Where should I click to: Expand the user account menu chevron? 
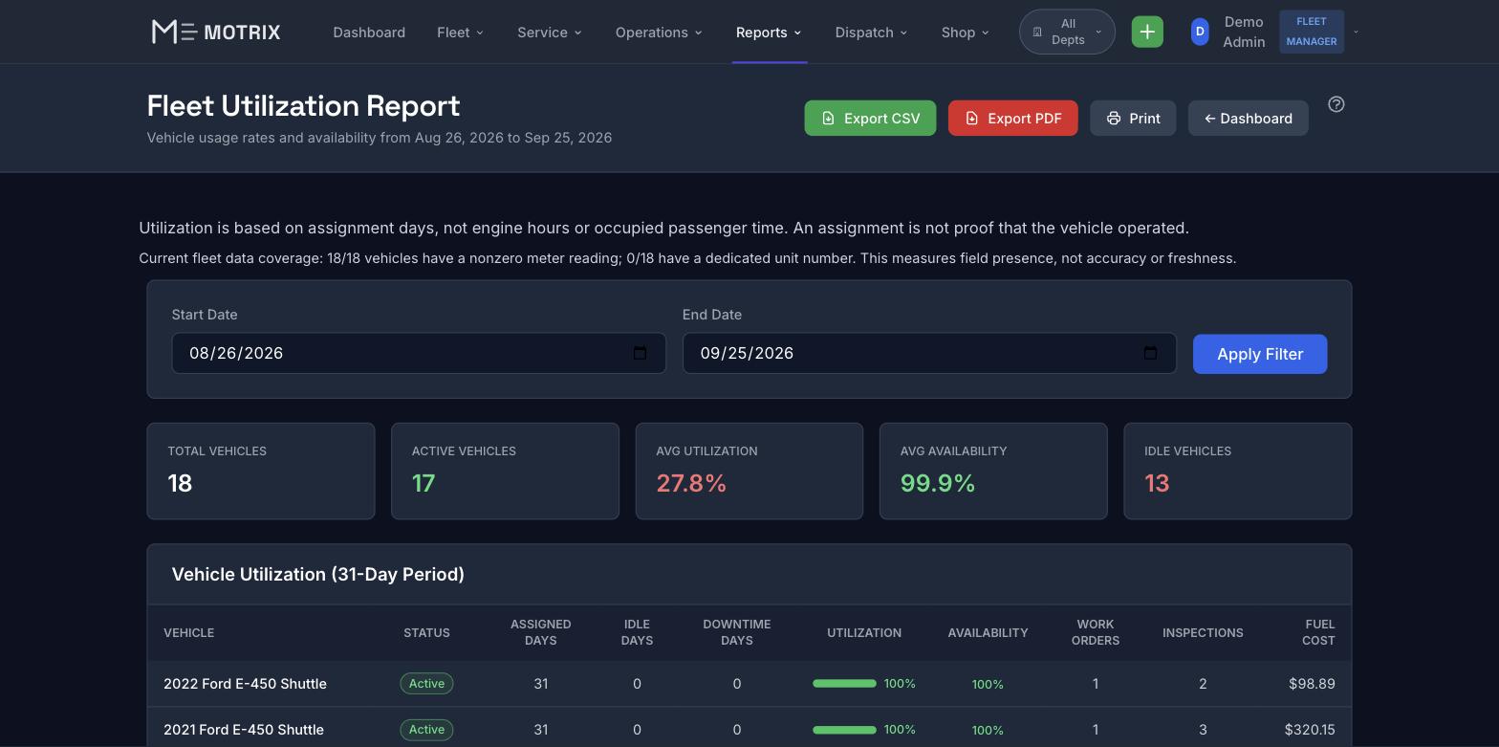coord(1356,32)
